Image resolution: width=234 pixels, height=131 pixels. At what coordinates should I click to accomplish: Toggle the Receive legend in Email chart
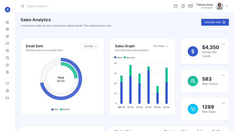point(65,109)
